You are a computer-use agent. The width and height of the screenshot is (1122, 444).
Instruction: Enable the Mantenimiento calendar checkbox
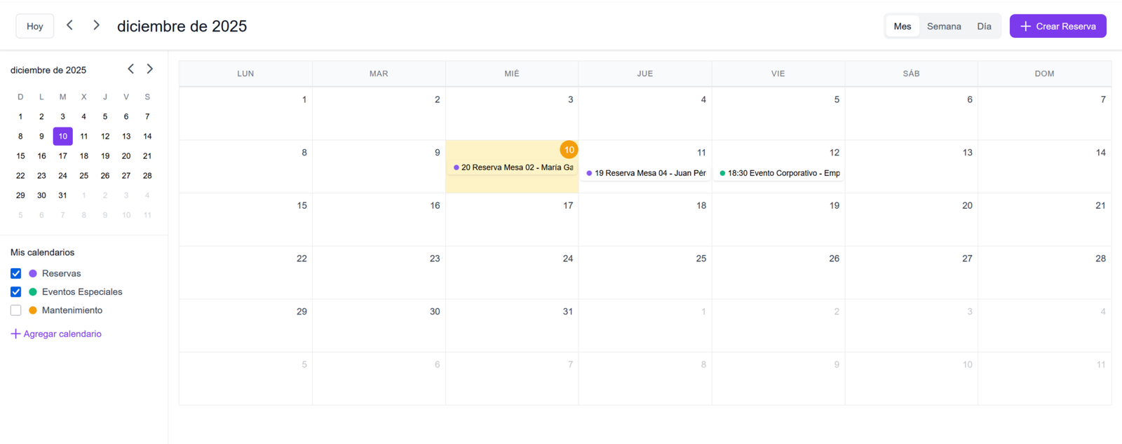click(x=16, y=310)
